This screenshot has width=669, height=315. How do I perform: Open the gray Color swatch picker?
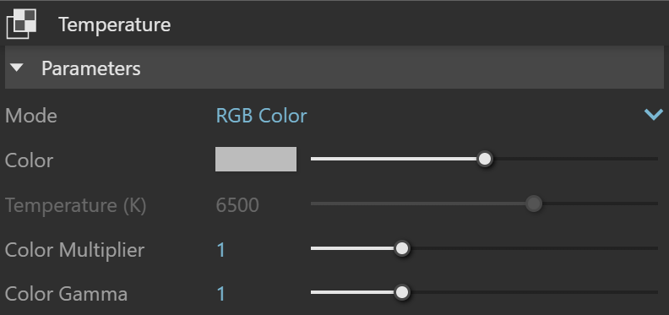pyautogui.click(x=256, y=160)
